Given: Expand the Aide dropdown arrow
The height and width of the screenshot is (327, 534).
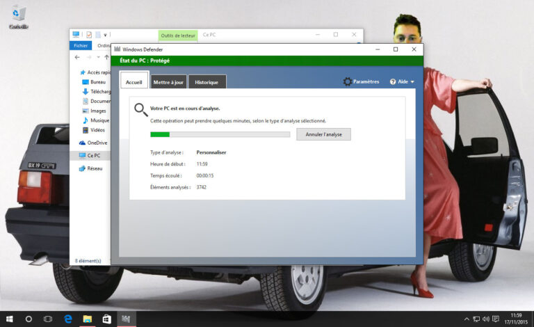Looking at the screenshot, I should click(412, 82).
